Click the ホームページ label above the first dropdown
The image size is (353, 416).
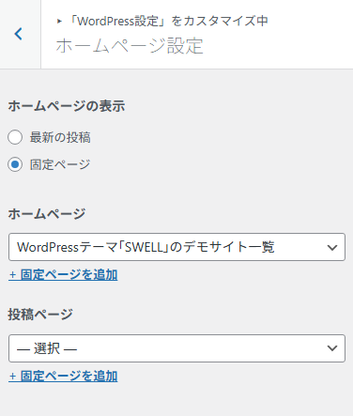47,214
